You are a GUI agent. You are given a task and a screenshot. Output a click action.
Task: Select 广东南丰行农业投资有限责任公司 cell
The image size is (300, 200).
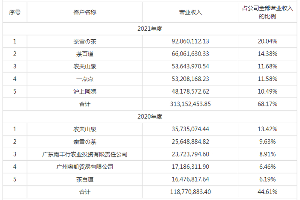pos(85,154)
